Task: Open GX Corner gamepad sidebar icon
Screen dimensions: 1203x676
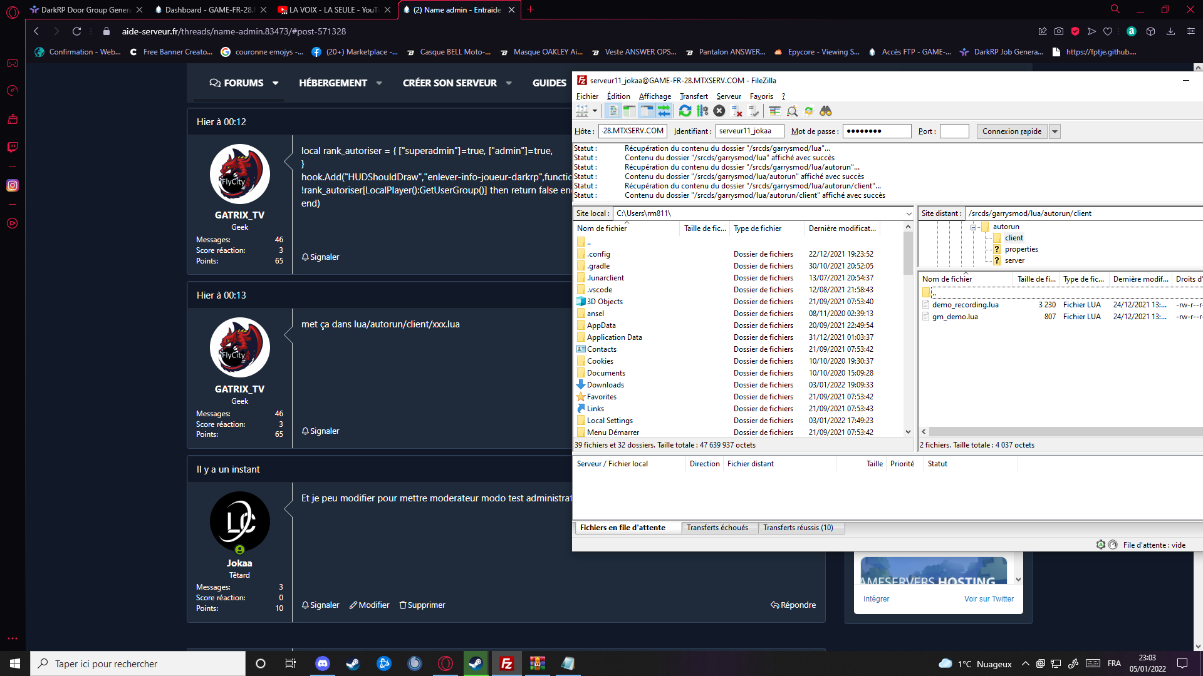Action: (13, 63)
